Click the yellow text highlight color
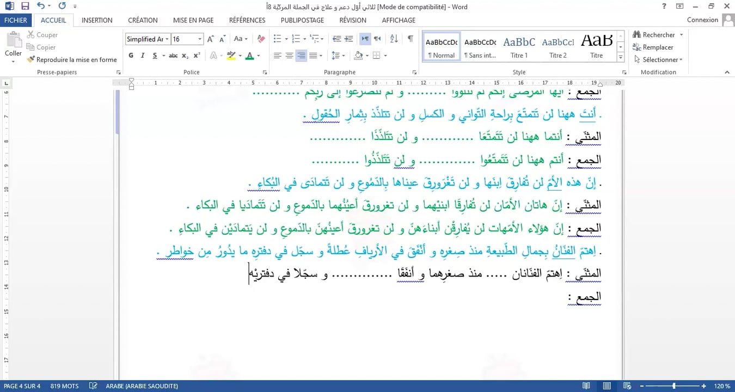 coord(231,56)
